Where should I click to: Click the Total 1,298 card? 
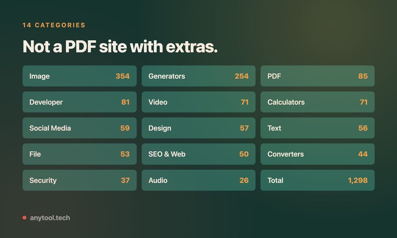click(x=317, y=180)
